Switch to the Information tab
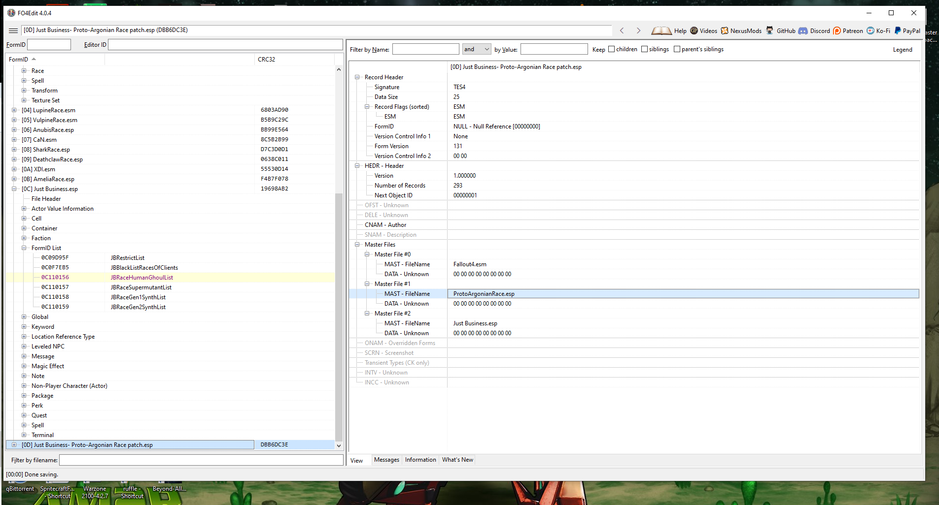This screenshot has height=505, width=939. pos(420,460)
